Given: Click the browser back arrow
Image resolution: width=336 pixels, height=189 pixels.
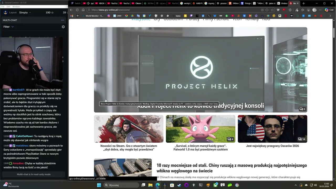Looking at the screenshot, I should click(71, 10).
